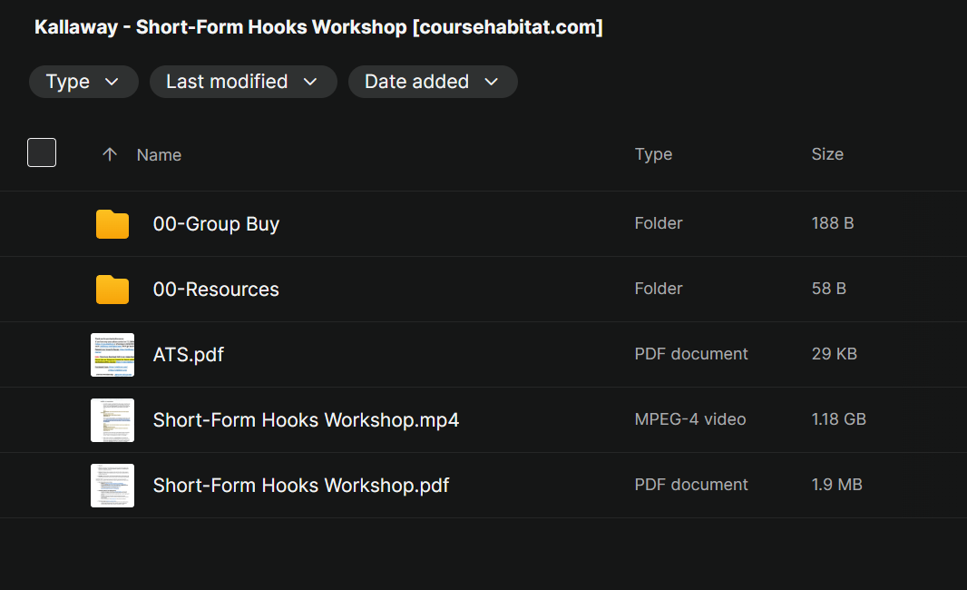This screenshot has width=967, height=590.
Task: Click the ascending sort arrow icon
Action: point(110,154)
